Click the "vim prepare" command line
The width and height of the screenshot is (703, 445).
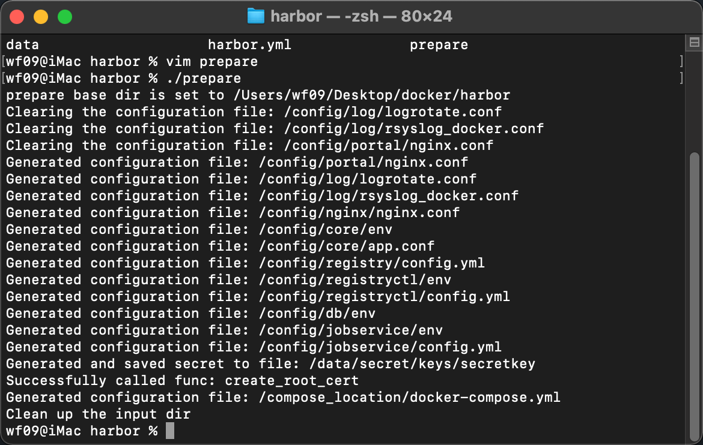212,62
